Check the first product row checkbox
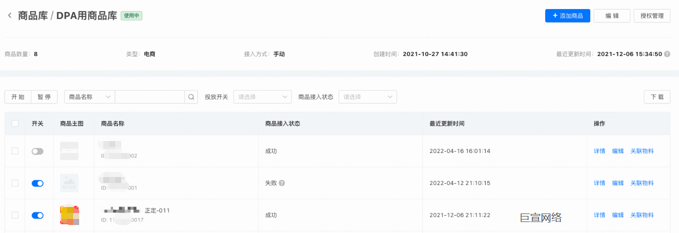The height and width of the screenshot is (233, 679). click(15, 151)
